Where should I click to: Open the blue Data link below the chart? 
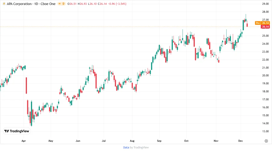(126, 147)
